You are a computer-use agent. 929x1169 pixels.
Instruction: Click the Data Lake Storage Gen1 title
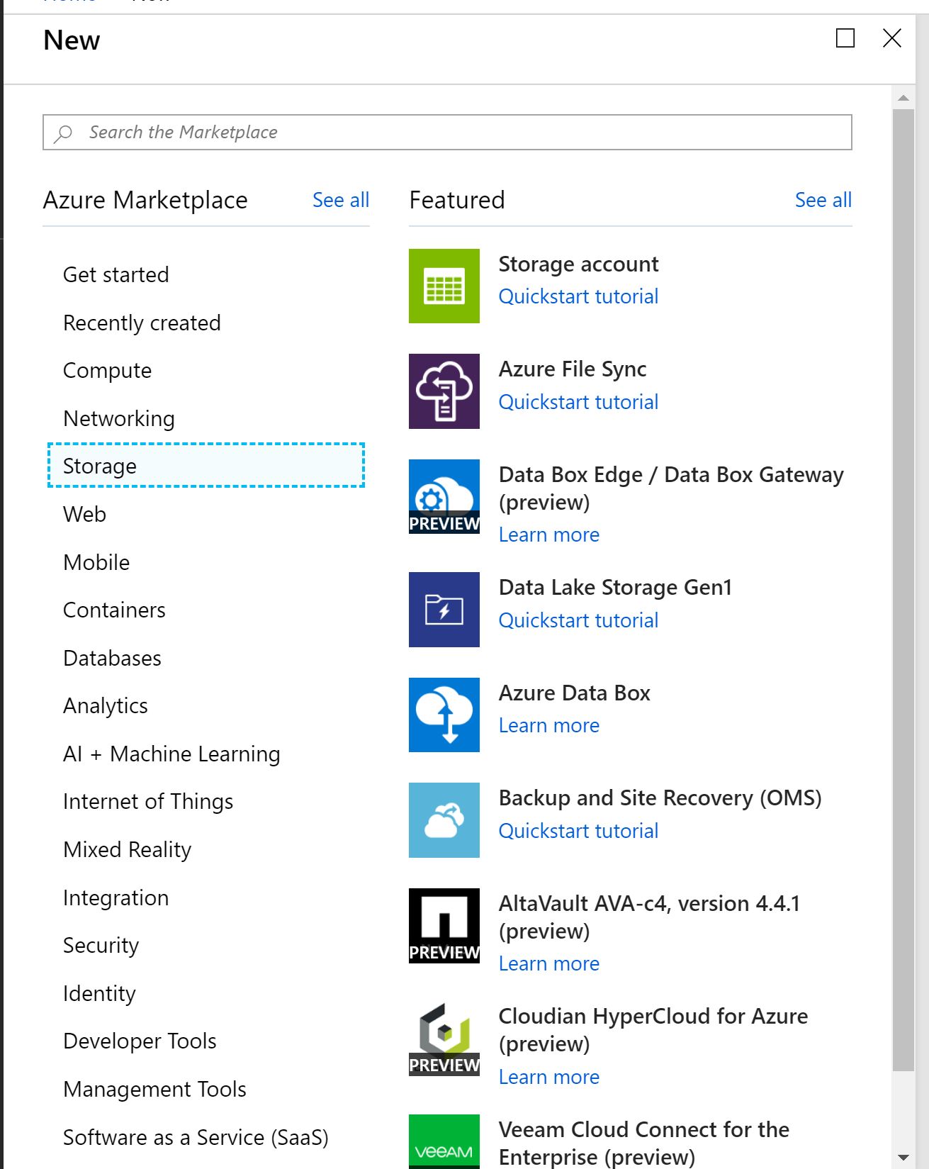point(615,587)
